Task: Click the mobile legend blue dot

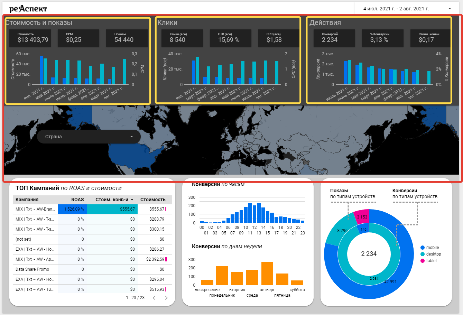Action: coord(423,248)
